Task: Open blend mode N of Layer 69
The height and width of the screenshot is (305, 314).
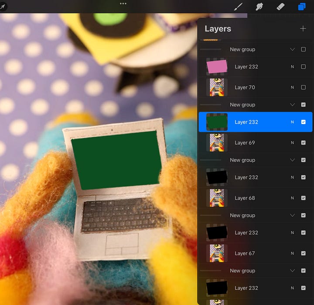Action: [292, 143]
